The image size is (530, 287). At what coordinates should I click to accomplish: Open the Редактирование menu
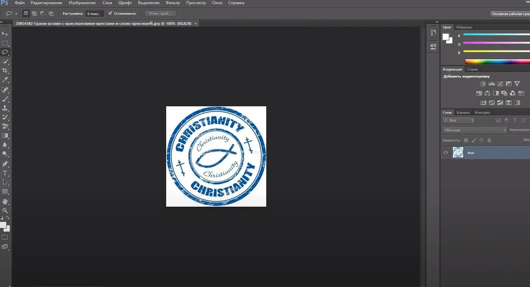(x=46, y=3)
